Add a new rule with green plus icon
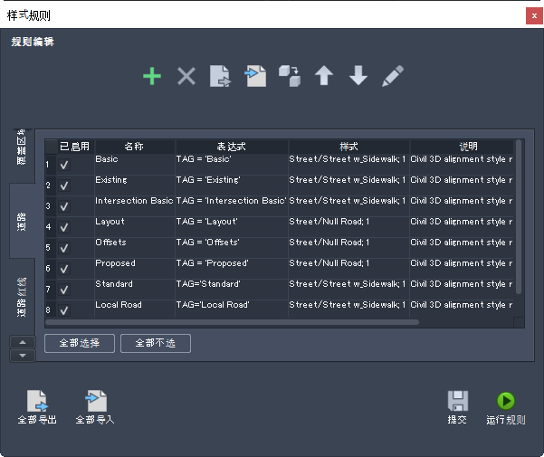Screen dimensions: 544x457 tap(152, 76)
